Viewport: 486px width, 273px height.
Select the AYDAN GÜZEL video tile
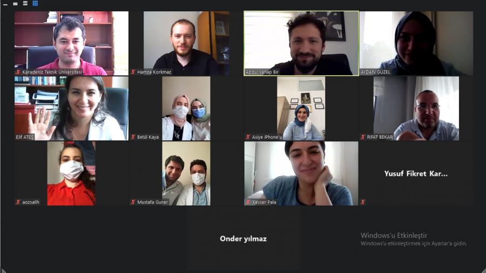[416, 43]
